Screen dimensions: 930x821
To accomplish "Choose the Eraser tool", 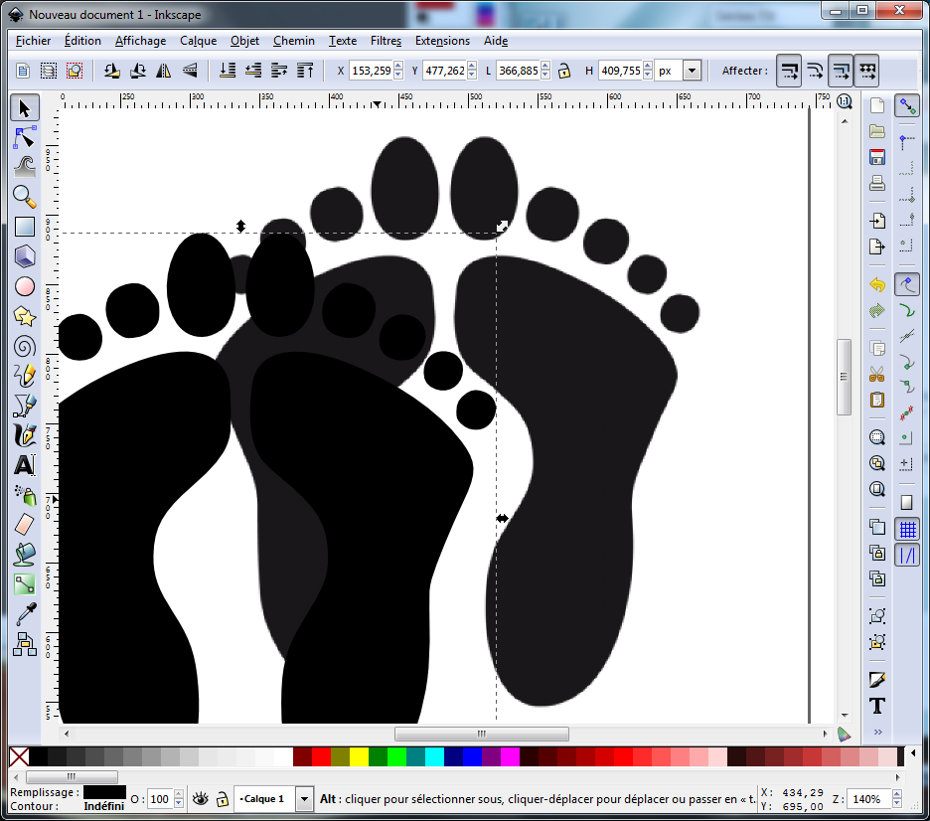I will coord(25,524).
